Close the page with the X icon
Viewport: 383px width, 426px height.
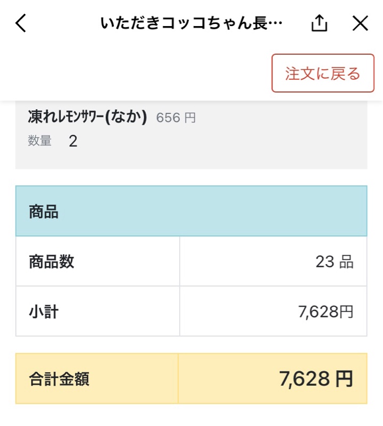point(360,23)
